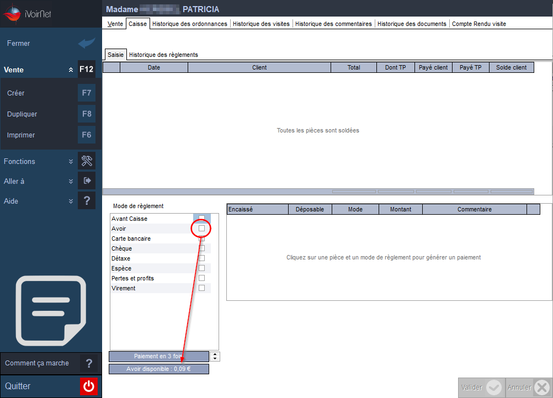
Task: Expand the Fonctions section chevron
Action: pyautogui.click(x=71, y=161)
